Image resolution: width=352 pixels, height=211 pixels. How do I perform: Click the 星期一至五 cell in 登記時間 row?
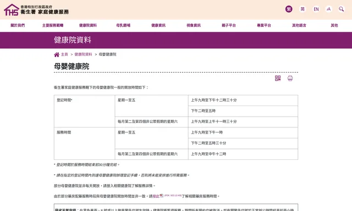coord(152,106)
